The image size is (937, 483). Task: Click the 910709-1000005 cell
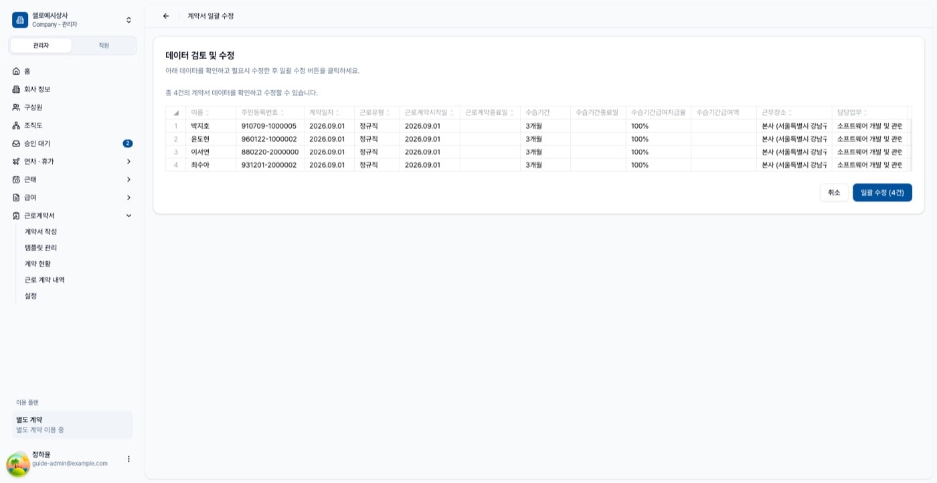coord(270,126)
